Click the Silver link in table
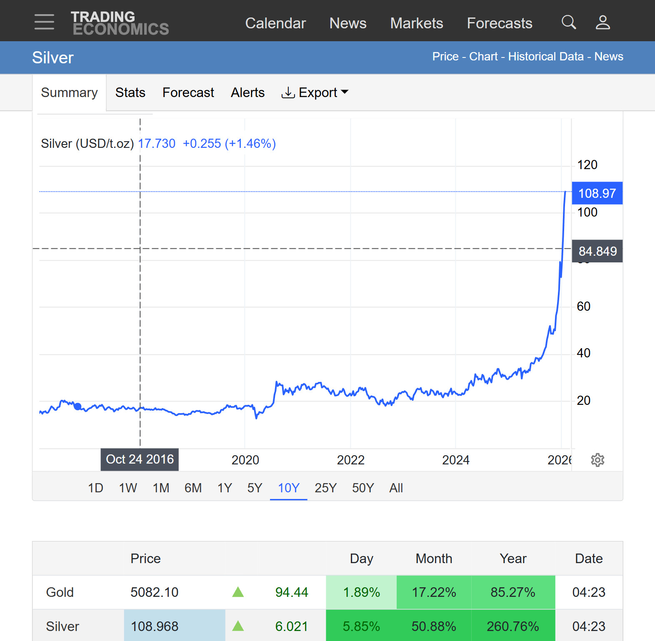The image size is (655, 641). 62,626
